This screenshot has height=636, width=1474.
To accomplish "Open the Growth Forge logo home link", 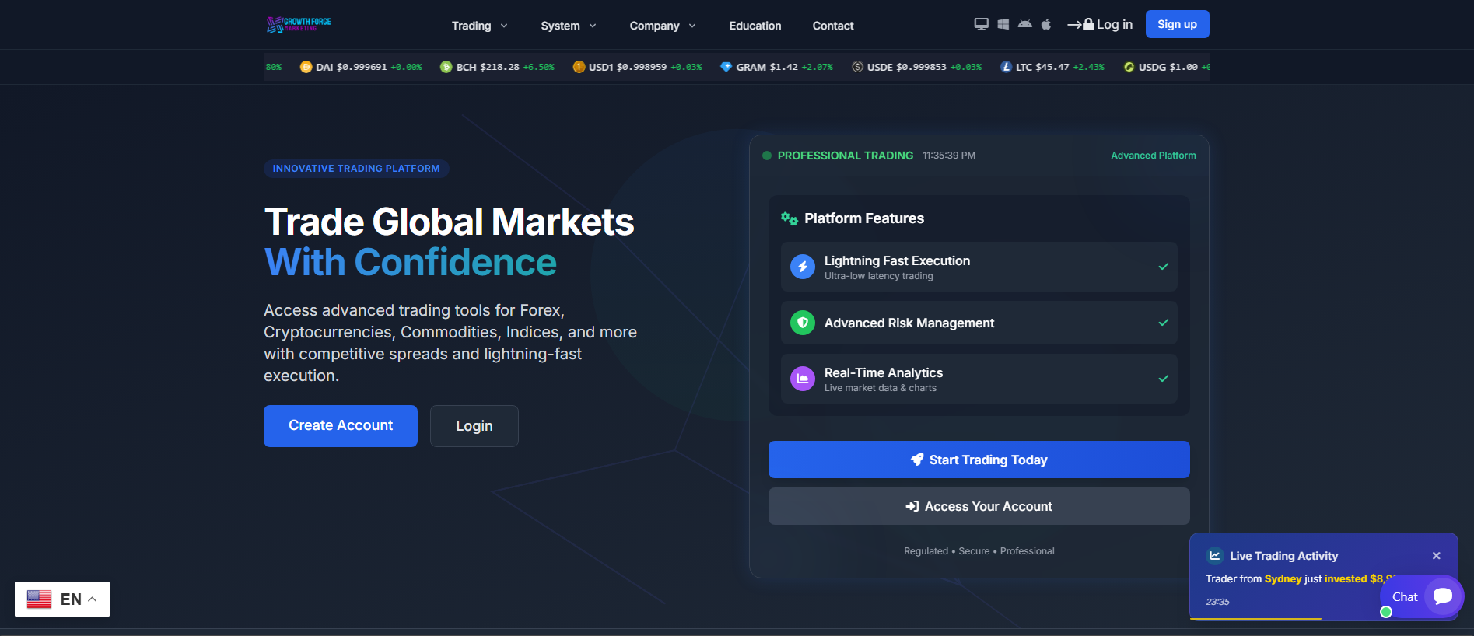I will [299, 24].
